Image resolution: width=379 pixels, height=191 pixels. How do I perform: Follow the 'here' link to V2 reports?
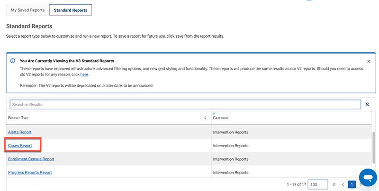pos(84,75)
